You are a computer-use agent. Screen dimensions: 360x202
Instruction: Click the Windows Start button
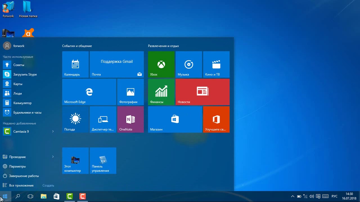click(x=5, y=196)
